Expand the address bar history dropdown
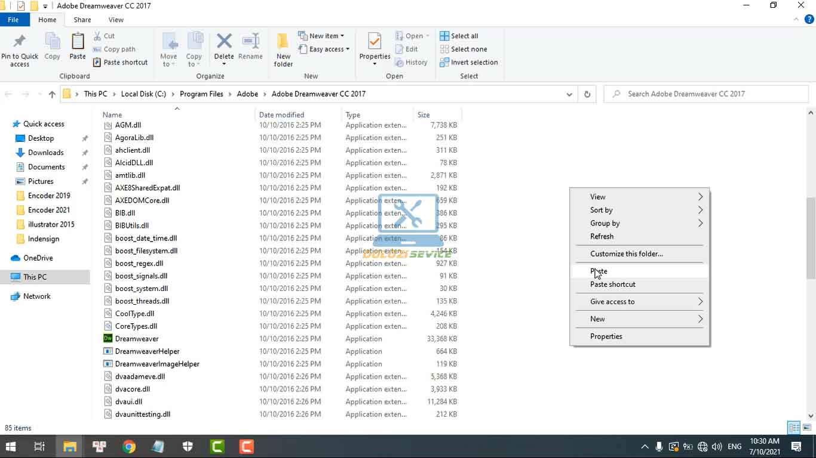The width and height of the screenshot is (816, 458). pos(569,94)
